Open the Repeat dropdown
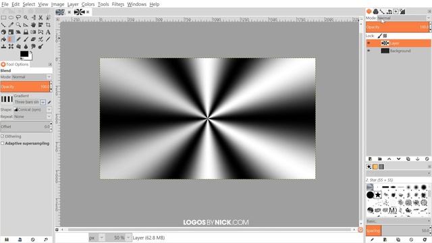Image resolution: width=432 pixels, height=243 pixels. (x=32, y=117)
